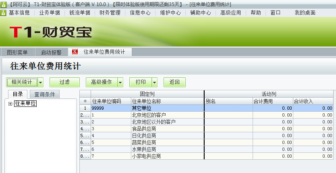Click 合计费用 value in 食品供应商 row

[273, 129]
